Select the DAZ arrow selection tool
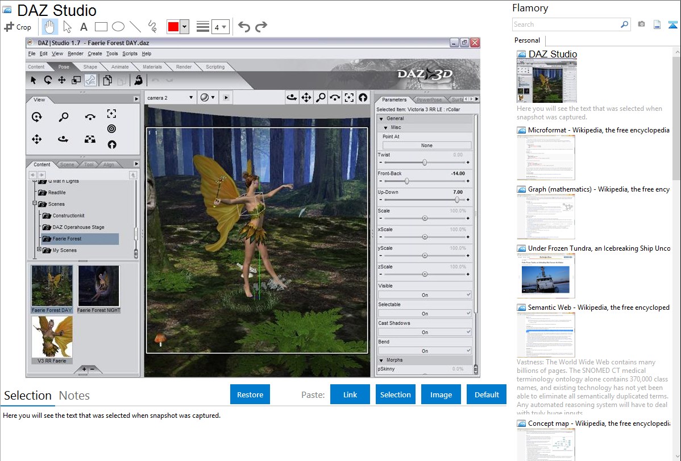This screenshot has height=461, width=681. (x=34, y=80)
